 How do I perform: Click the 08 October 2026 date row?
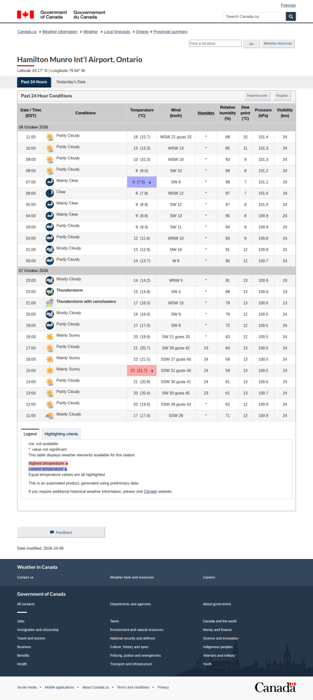pyautogui.click(x=156, y=127)
